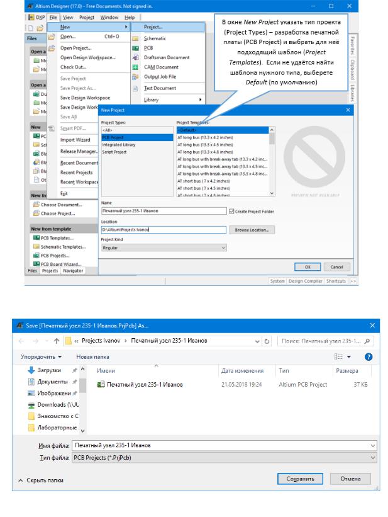Click the Smart PDF icon

[52, 128]
